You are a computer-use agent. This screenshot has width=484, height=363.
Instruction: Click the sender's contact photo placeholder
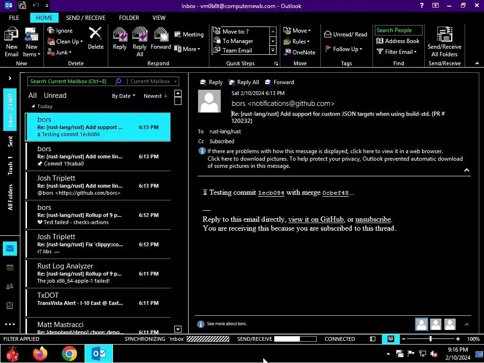click(x=209, y=101)
